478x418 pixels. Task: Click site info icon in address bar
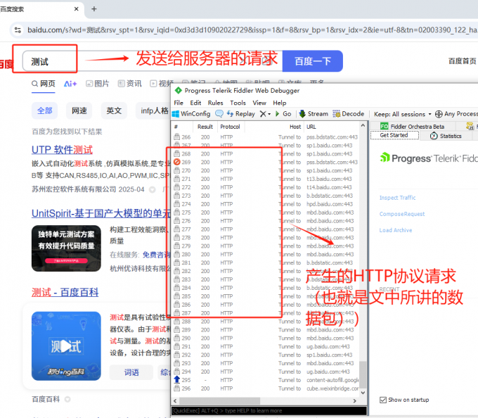point(18,30)
